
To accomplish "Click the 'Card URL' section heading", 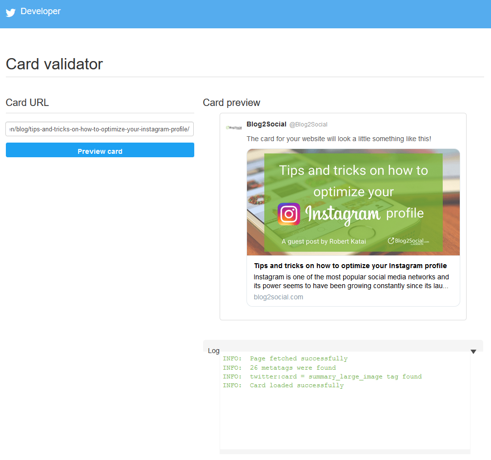I will pos(27,103).
